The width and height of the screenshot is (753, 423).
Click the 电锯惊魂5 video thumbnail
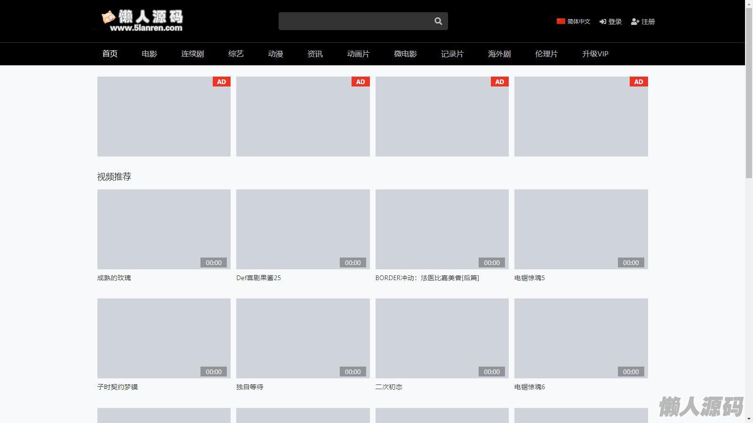(x=581, y=229)
